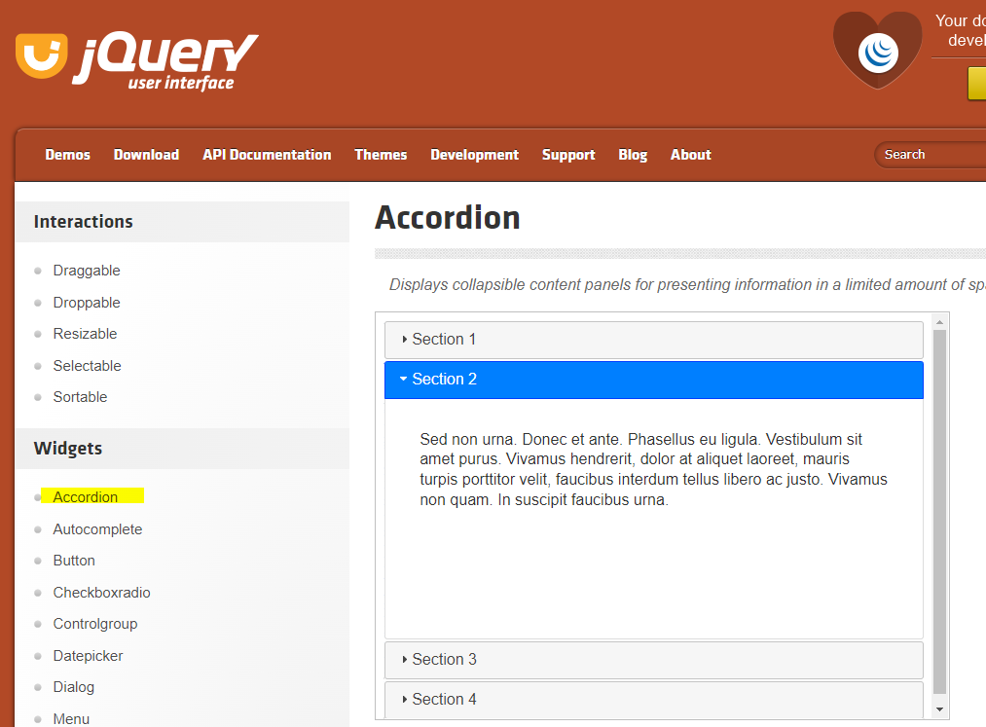
Task: Open API Documentation in the navbar
Action: point(267,155)
